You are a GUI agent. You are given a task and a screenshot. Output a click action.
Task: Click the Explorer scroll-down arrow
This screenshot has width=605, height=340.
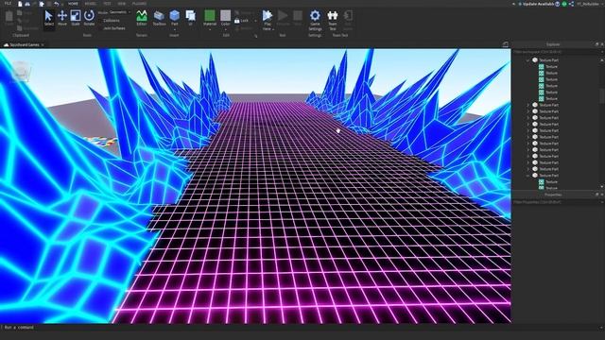click(602, 187)
